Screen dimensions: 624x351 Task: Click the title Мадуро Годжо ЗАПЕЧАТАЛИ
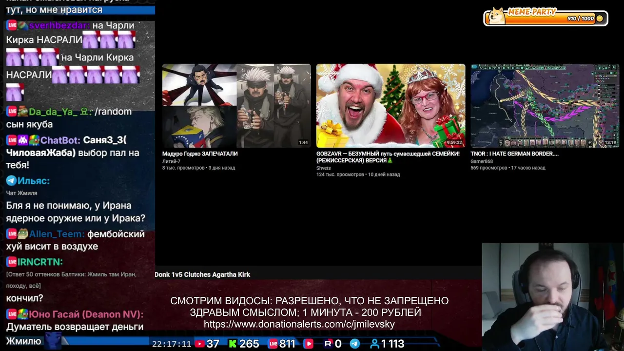[200, 154]
